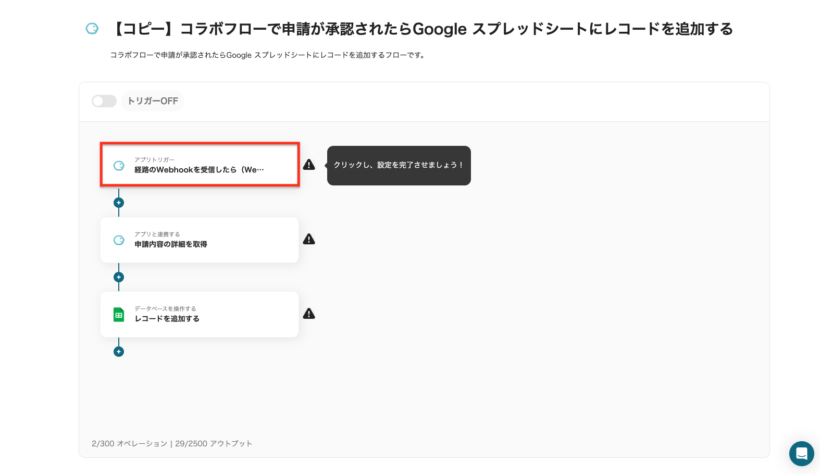Click the オペレーション usage counter text
Viewport: 820px width, 474px height.
[x=129, y=444]
